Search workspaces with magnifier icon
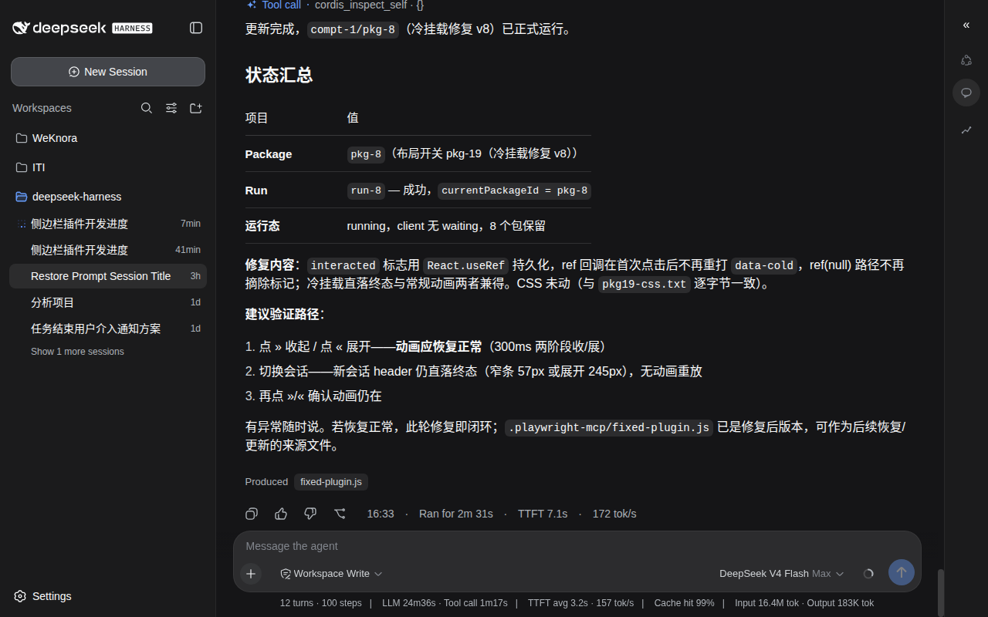Image resolution: width=988 pixels, height=617 pixels. click(x=147, y=108)
